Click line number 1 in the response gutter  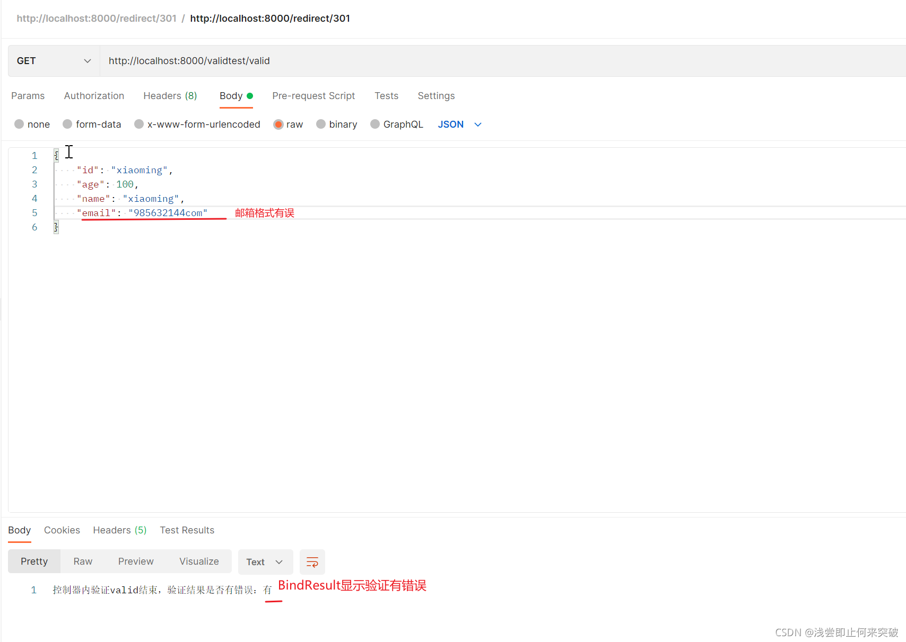[x=34, y=590]
